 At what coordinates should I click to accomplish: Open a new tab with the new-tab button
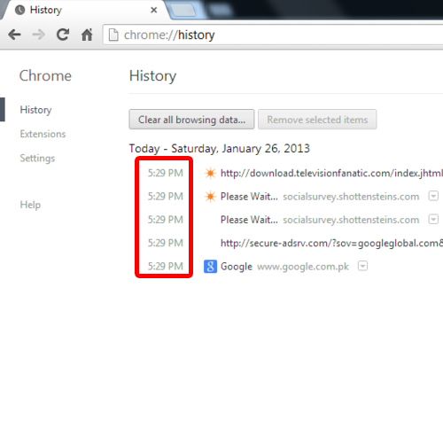point(183,10)
